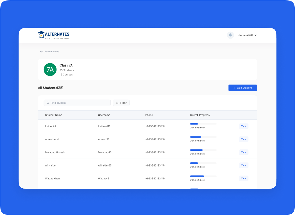
Task: Click the notification bell icon
Action: [230, 35]
